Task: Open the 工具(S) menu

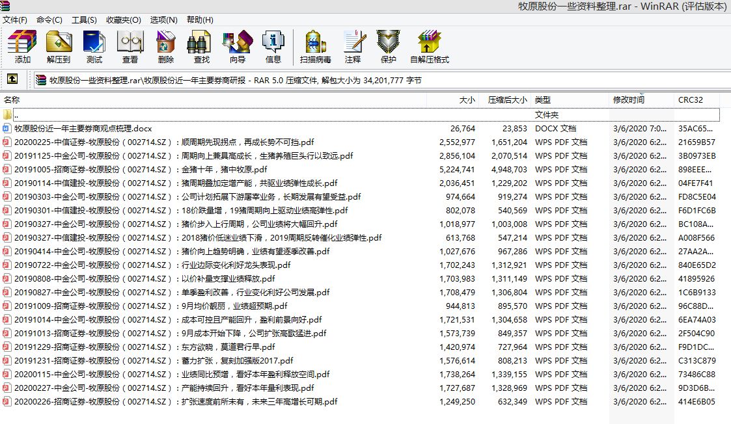Action: tap(85, 20)
